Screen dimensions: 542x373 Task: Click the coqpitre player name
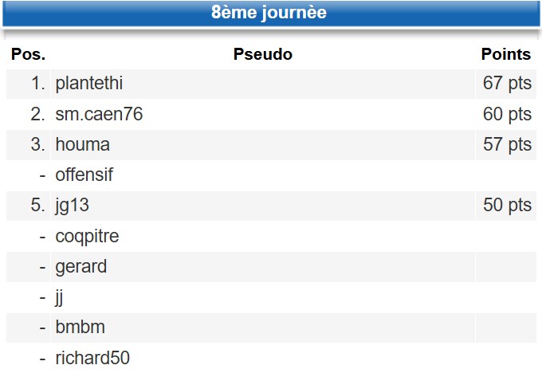[x=87, y=237]
